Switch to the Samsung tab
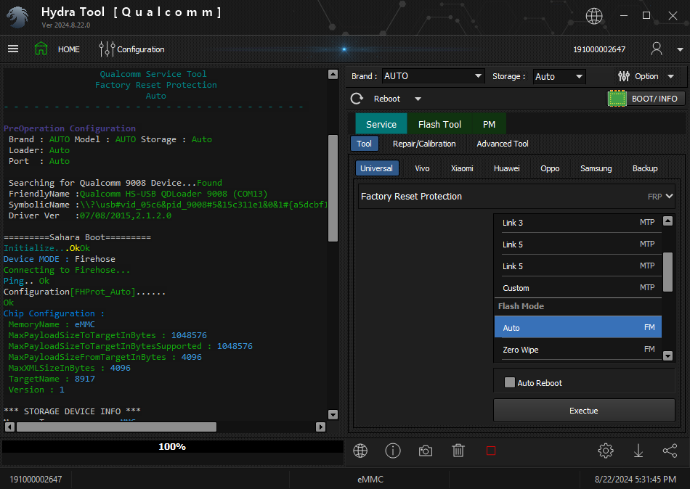690x489 pixels. [596, 168]
